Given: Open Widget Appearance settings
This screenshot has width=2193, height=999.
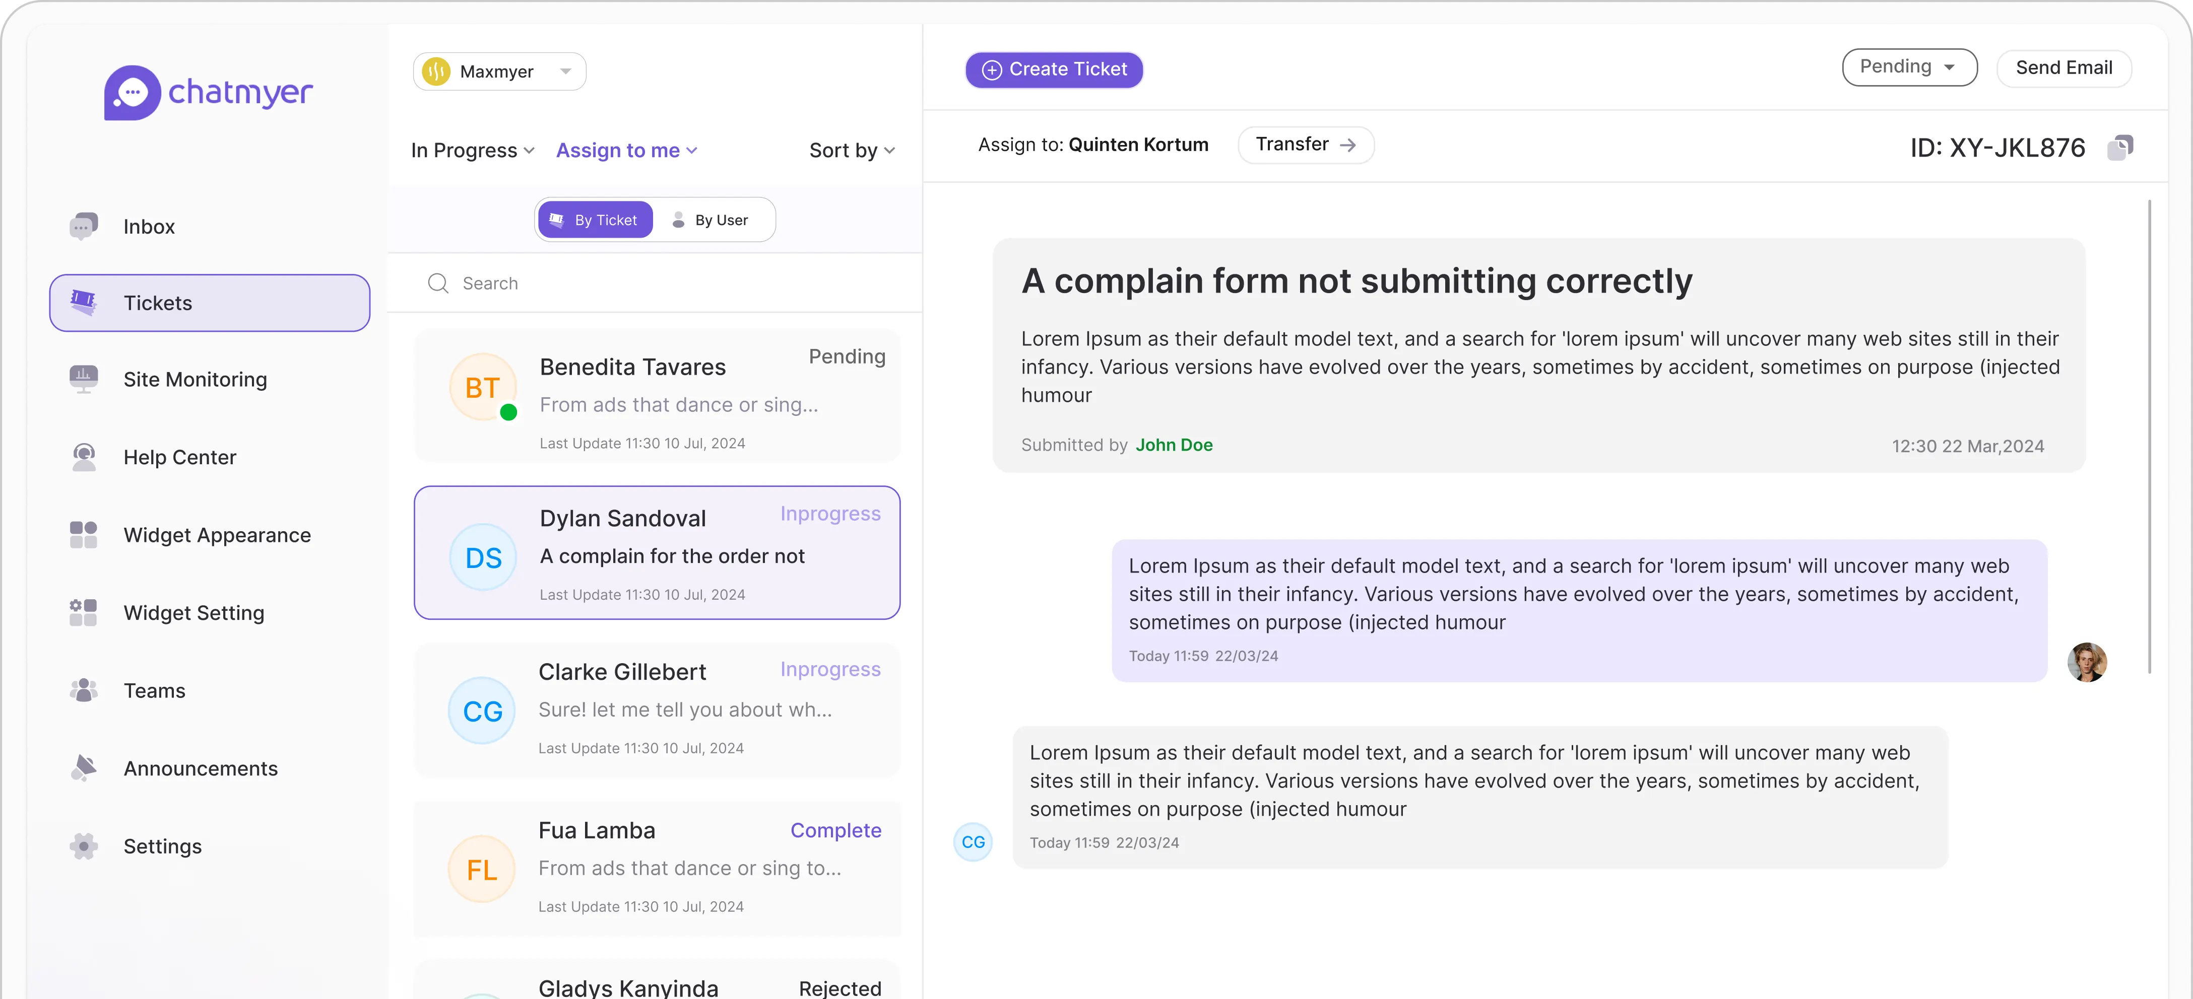Looking at the screenshot, I should pos(216,534).
